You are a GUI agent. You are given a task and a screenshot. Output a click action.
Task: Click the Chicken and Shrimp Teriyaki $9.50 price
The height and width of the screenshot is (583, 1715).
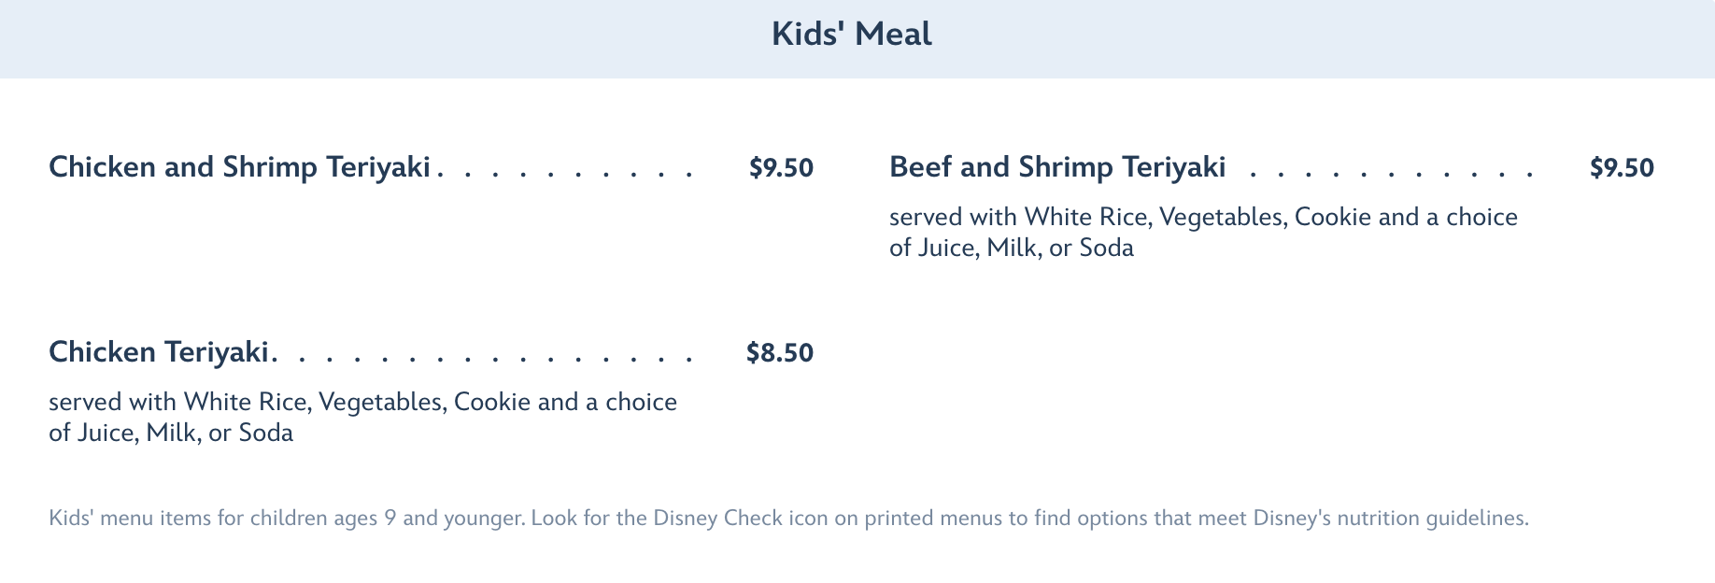tap(781, 168)
